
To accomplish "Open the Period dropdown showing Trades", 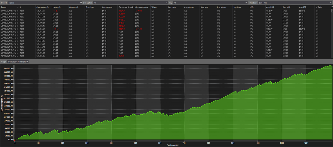I will (x=45, y=2).
